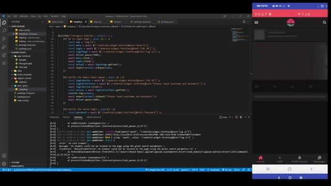Open the Help menu
The image size is (331, 186).
63,16
